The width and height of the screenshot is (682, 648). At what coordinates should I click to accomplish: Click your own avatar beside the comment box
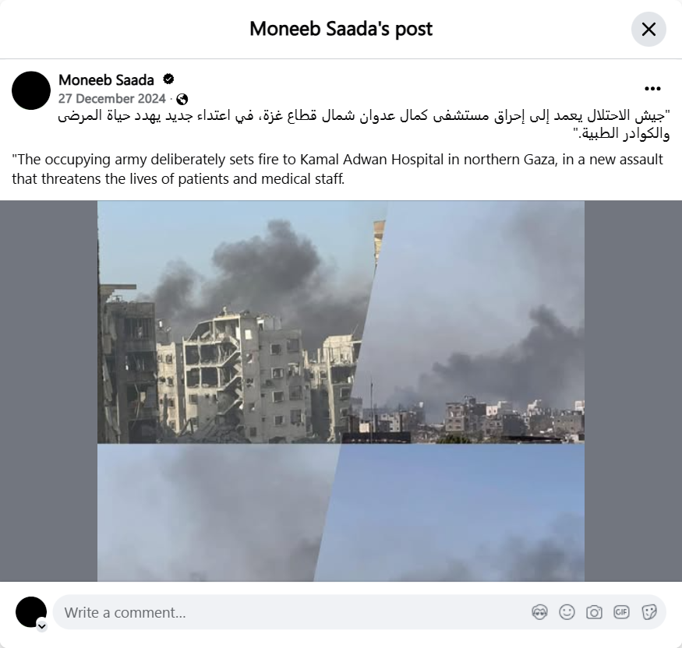click(x=31, y=612)
